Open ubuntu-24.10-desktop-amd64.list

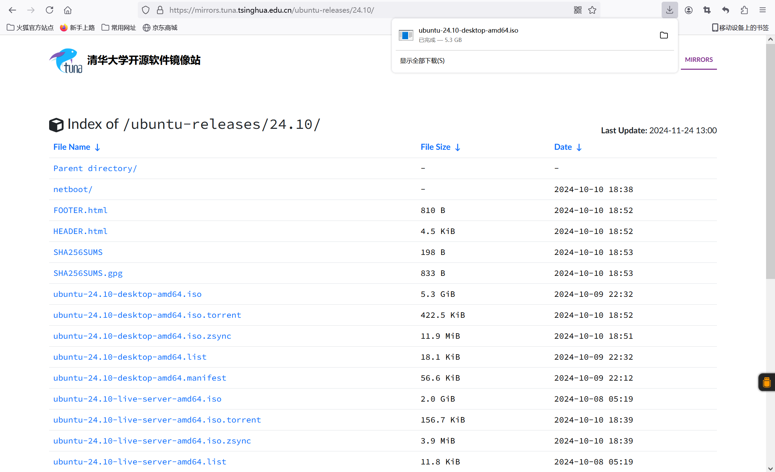coord(130,357)
